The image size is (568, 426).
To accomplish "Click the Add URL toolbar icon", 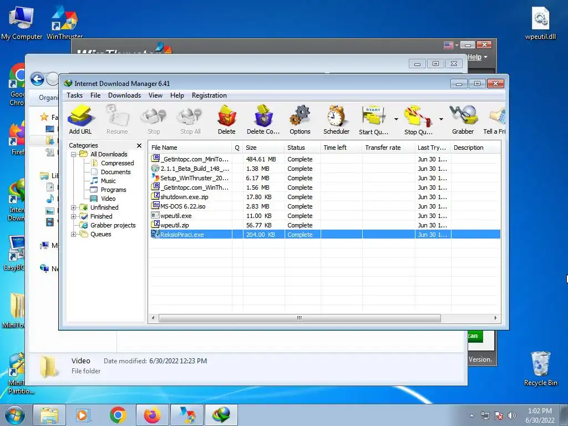I will tap(80, 120).
